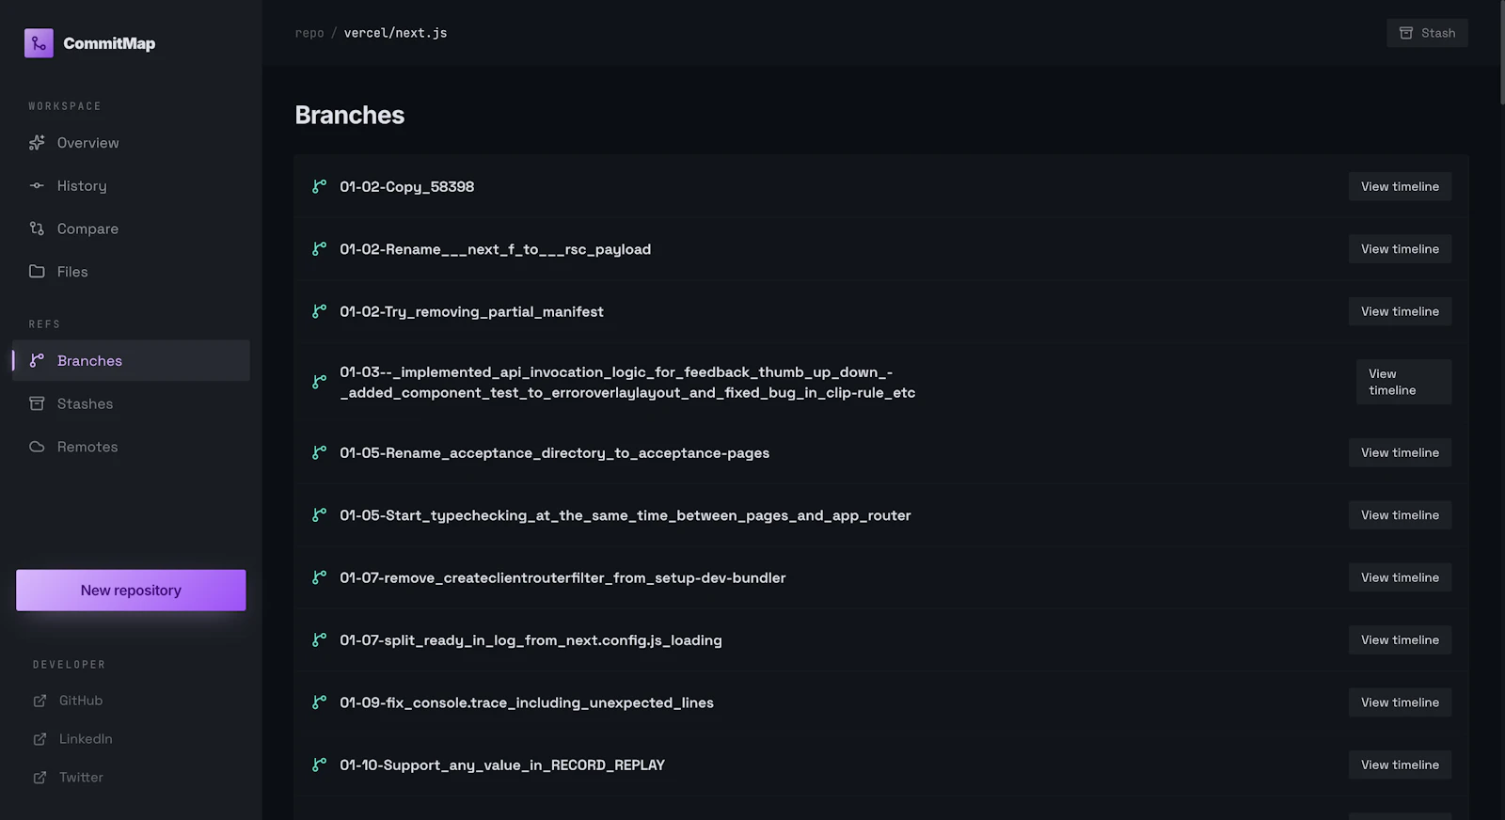Click the CommitMap logo icon
The width and height of the screenshot is (1505, 820).
click(39, 43)
